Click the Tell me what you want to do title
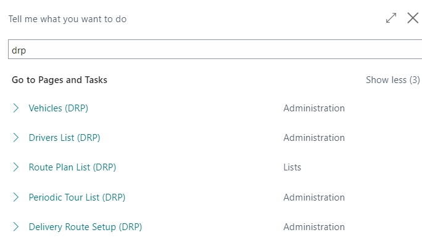Image resolution: width=422 pixels, height=243 pixels. (x=67, y=19)
